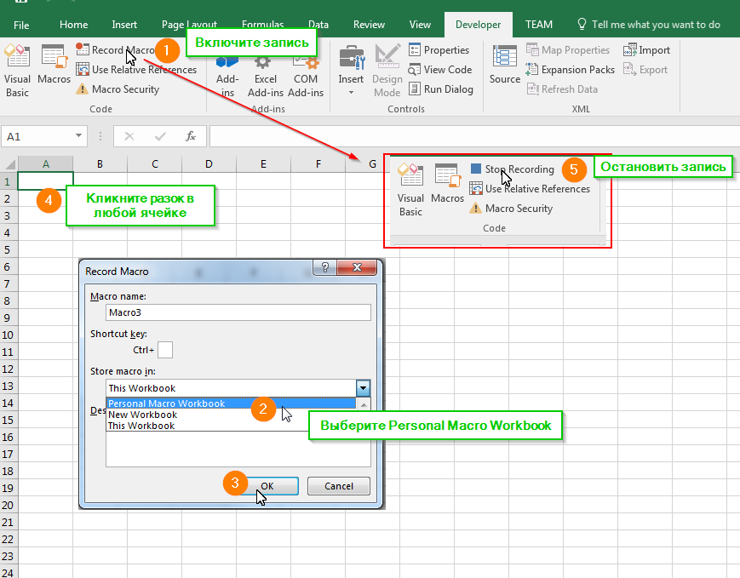Click Visual Basic in the inset ribbon
This screenshot has height=578, width=740.
[410, 190]
